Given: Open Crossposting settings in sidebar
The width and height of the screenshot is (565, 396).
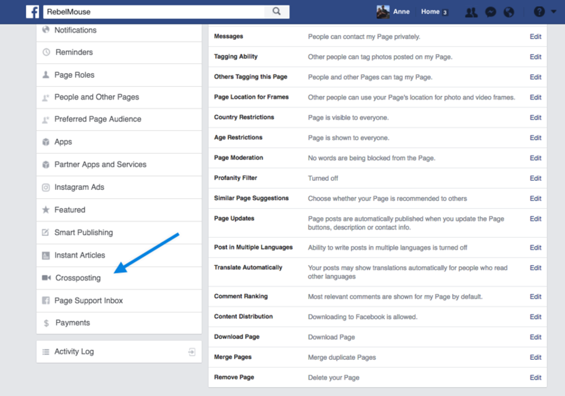Looking at the screenshot, I should 78,278.
